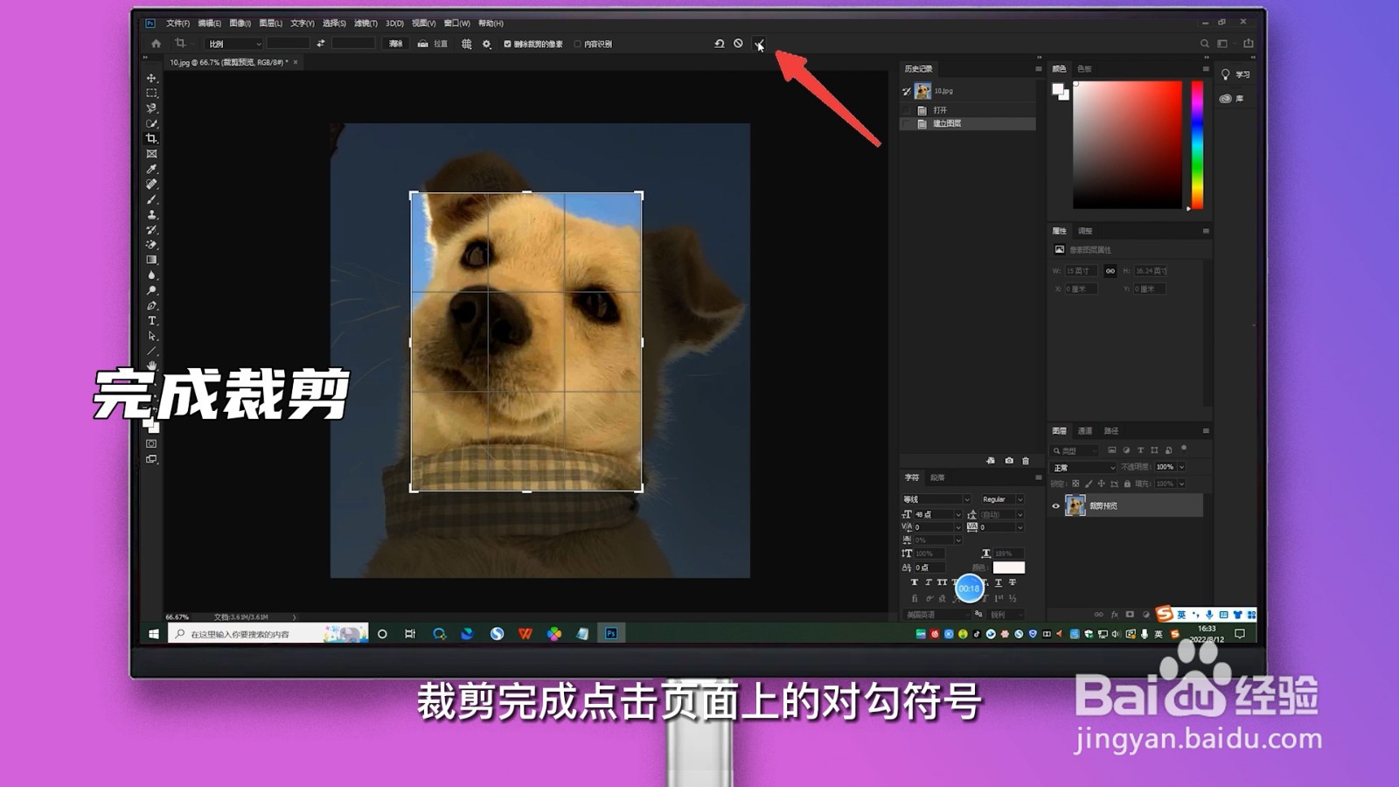Toggle the Content-Aware checkbox

click(577, 44)
